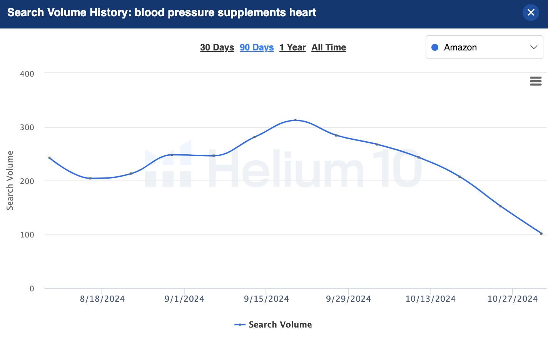Click the 9/15/2024 x-axis label
548x341 pixels.
pos(266,299)
